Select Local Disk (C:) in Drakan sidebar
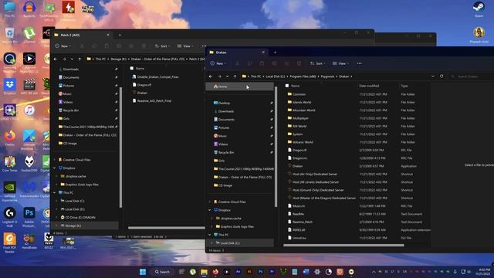 click(240, 243)
